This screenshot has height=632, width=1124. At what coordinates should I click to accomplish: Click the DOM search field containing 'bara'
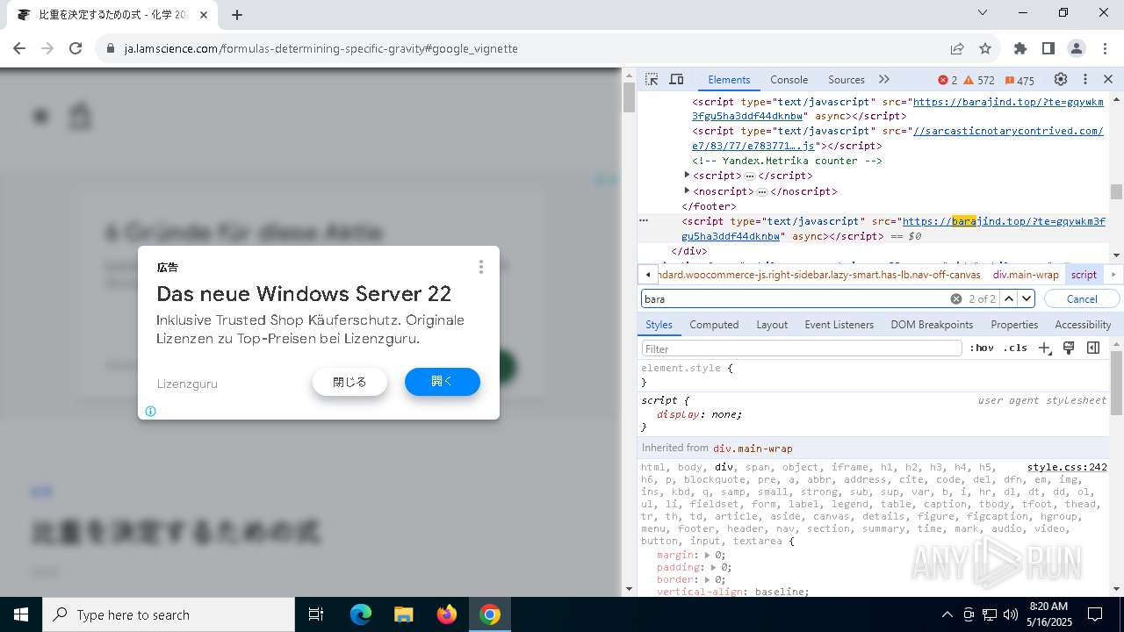coord(795,299)
